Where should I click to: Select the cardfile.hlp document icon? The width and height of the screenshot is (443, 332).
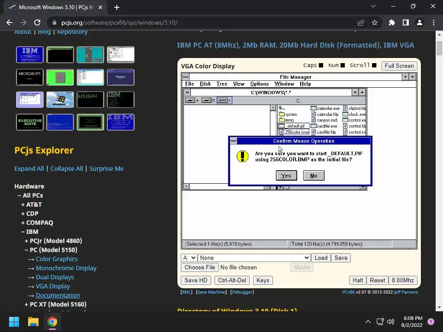pos(313,132)
